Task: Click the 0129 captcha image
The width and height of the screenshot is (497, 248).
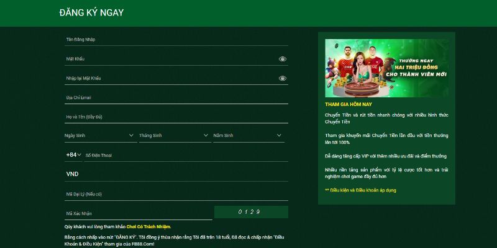Action: click(251, 213)
